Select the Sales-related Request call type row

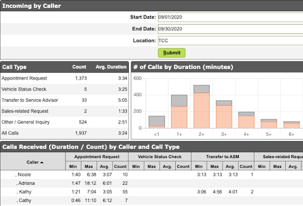[x=64, y=111]
